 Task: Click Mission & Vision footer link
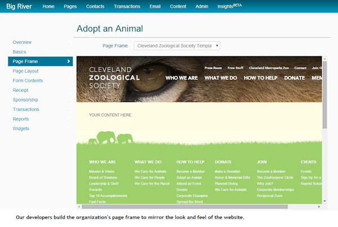pyautogui.click(x=102, y=171)
